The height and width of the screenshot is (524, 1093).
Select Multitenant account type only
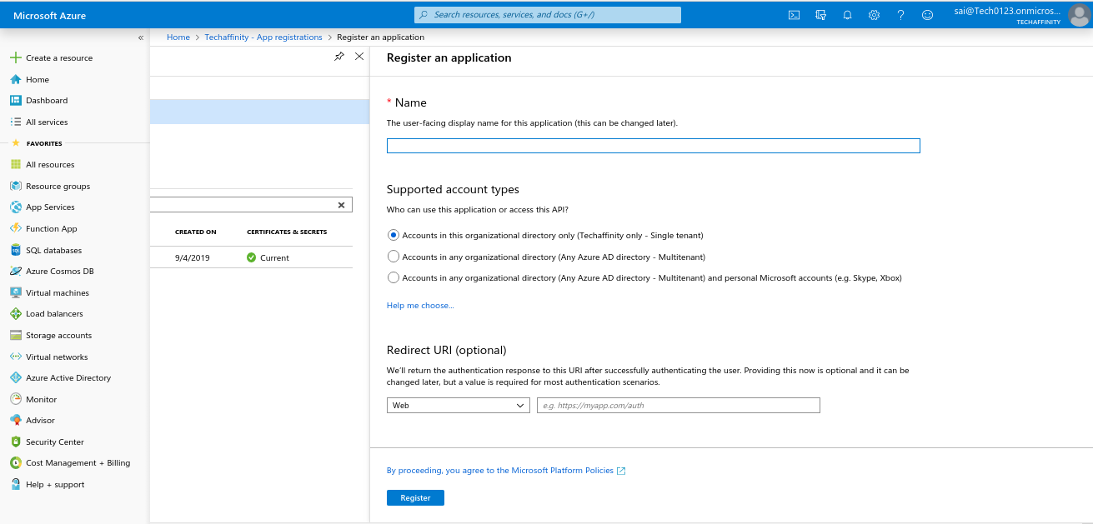[394, 257]
